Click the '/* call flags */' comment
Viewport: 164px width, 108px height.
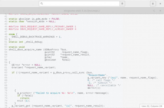point(103,80)
